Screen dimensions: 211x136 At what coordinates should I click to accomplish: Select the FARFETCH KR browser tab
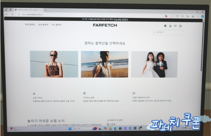click(x=28, y=10)
